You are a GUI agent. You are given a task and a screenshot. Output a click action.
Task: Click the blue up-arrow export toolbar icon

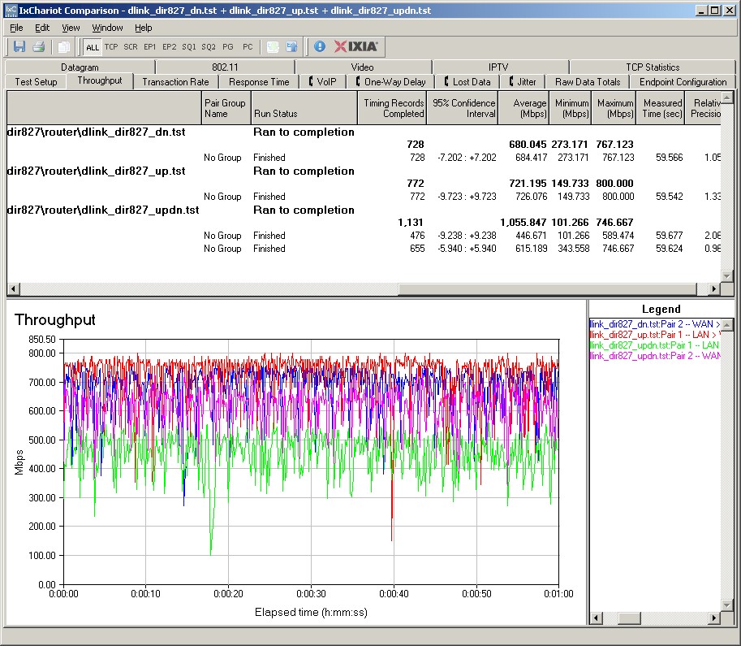pyautogui.click(x=291, y=46)
